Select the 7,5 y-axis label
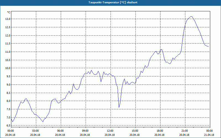 (x=9, y=109)
